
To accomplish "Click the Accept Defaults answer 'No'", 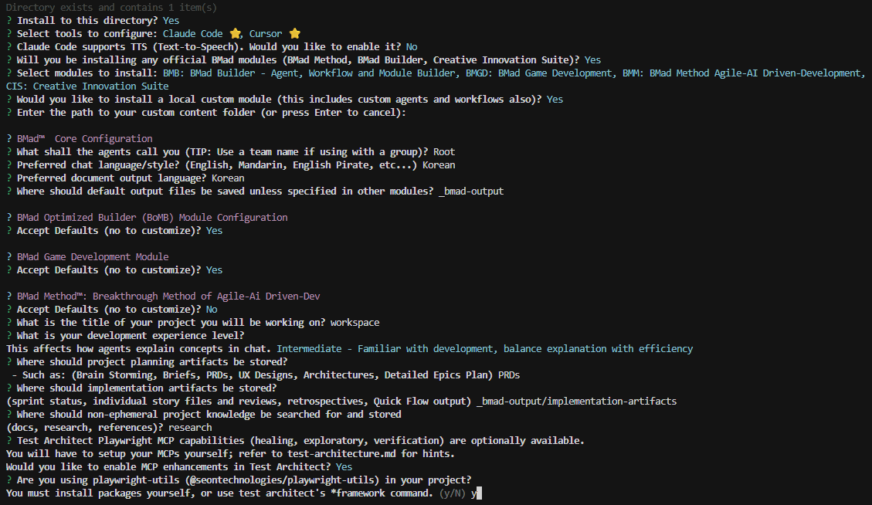I will (212, 309).
